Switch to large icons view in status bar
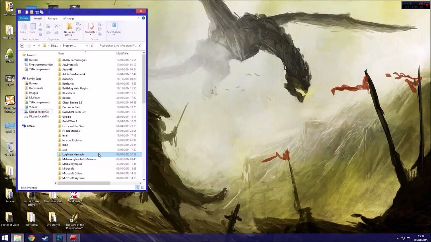Viewport: 431px width, 242px height. click(142, 188)
